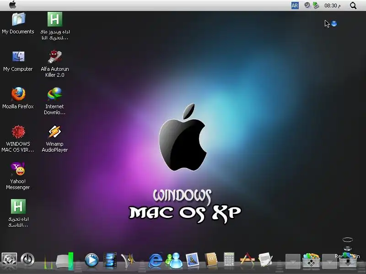Viewport: 366px width, 274px height.
Task: Open the Mail stamp icon in dock
Action: (192, 260)
